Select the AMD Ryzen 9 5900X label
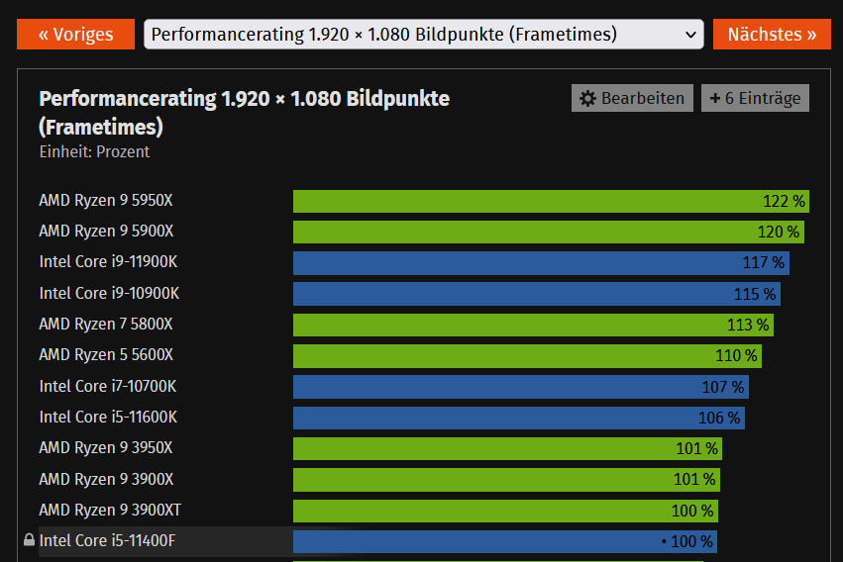This screenshot has height=562, width=843. point(106,232)
